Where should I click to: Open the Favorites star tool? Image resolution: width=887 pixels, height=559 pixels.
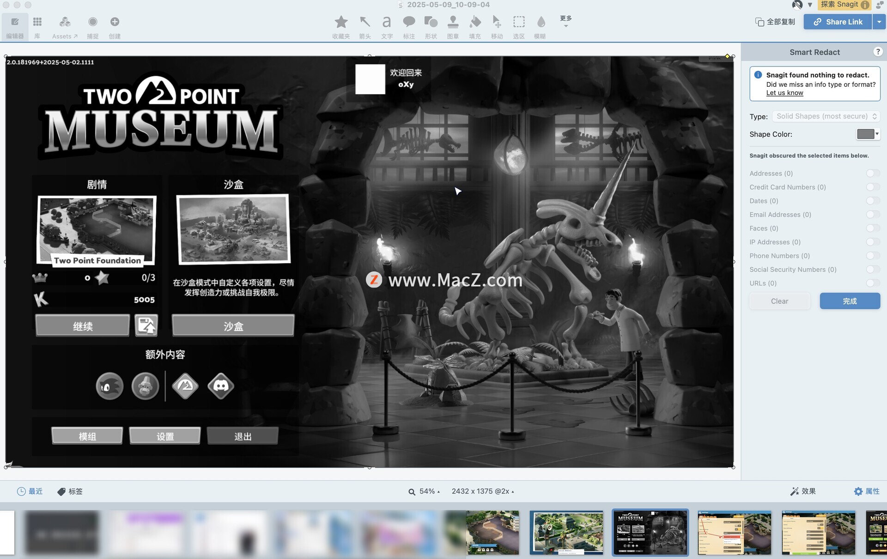[x=341, y=27]
